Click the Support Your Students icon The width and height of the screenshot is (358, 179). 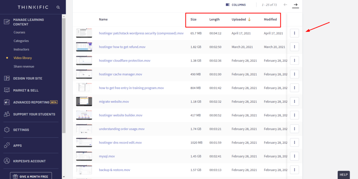coord(7,114)
